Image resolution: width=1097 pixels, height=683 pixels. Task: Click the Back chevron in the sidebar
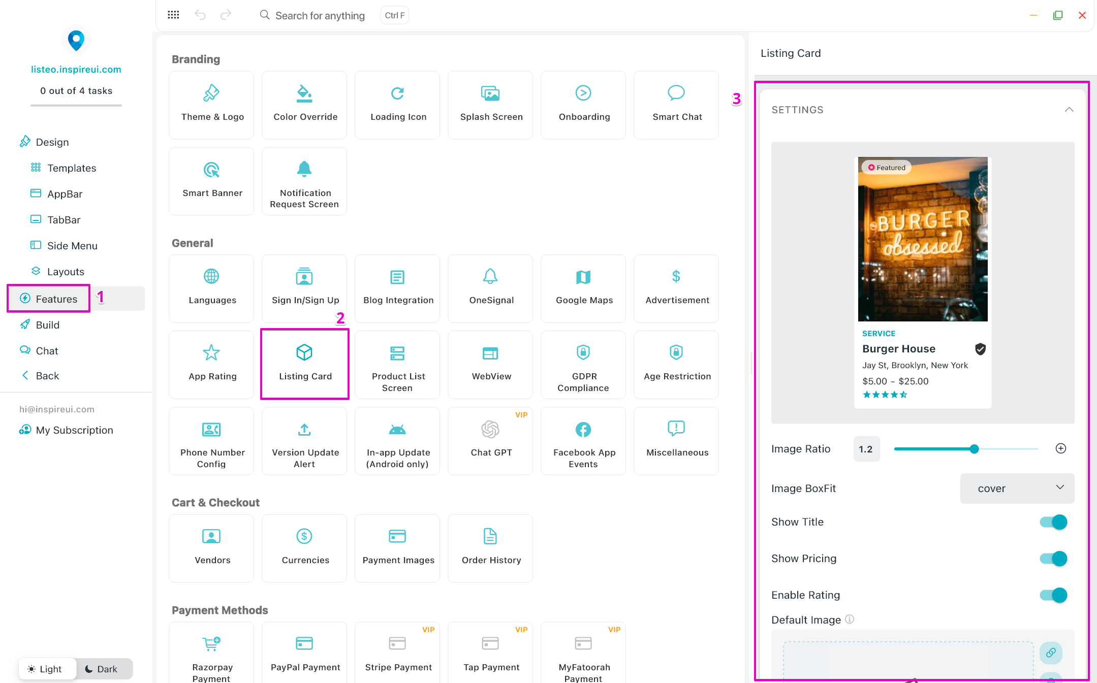[x=25, y=376]
